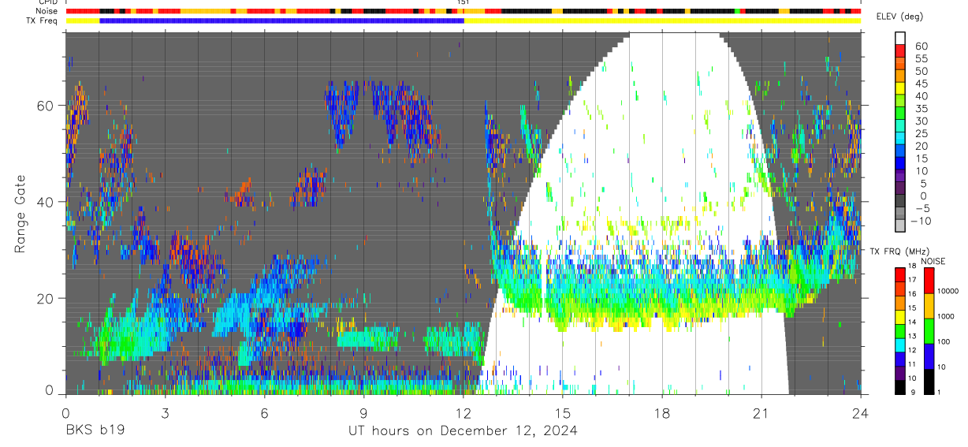
Task: Click the Range Gate tick label '20'
Action: coord(47,298)
